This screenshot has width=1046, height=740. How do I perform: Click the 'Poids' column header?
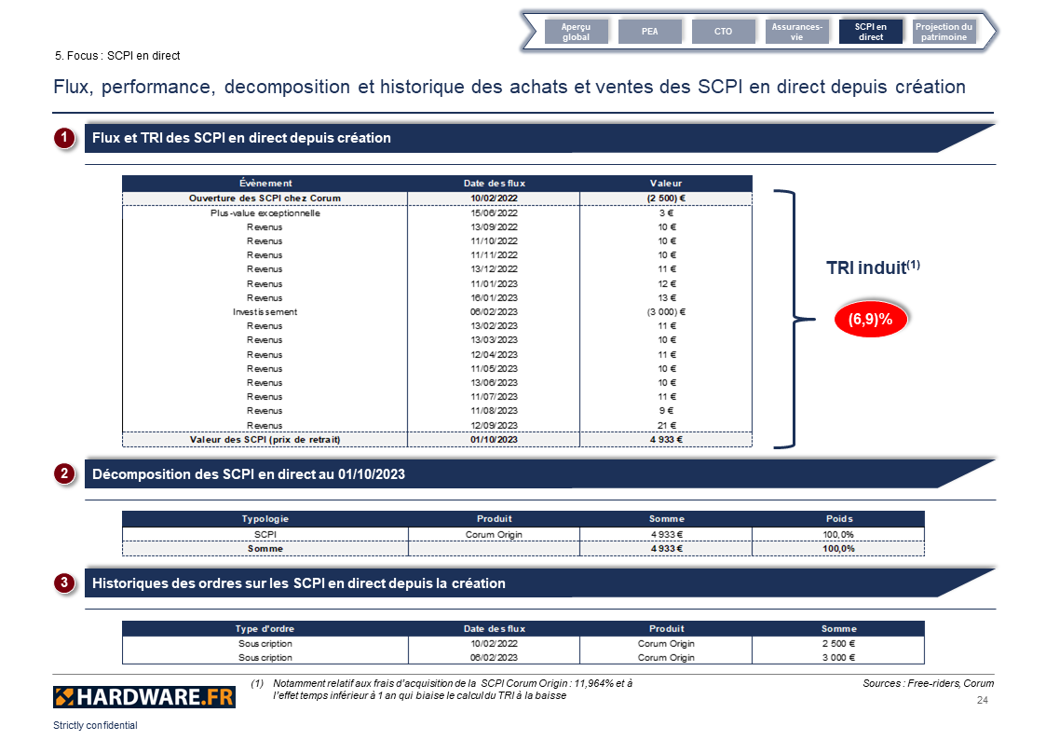click(838, 518)
